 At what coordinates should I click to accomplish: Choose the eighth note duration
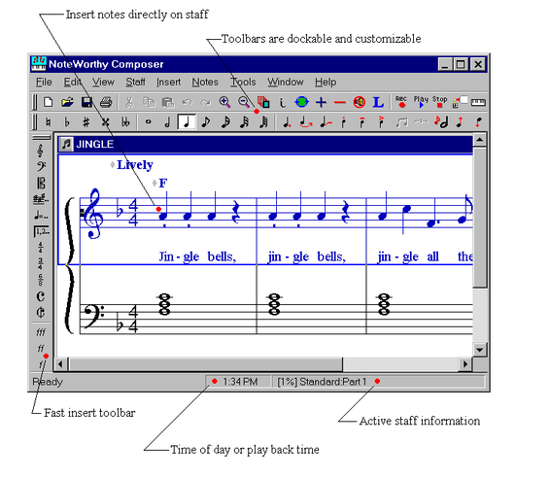pos(206,122)
